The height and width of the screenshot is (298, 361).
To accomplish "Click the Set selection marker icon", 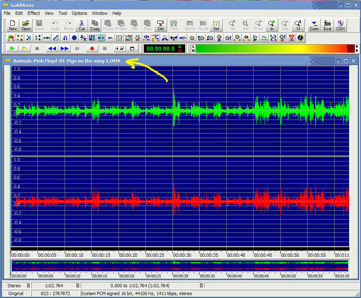I will click(x=216, y=25).
